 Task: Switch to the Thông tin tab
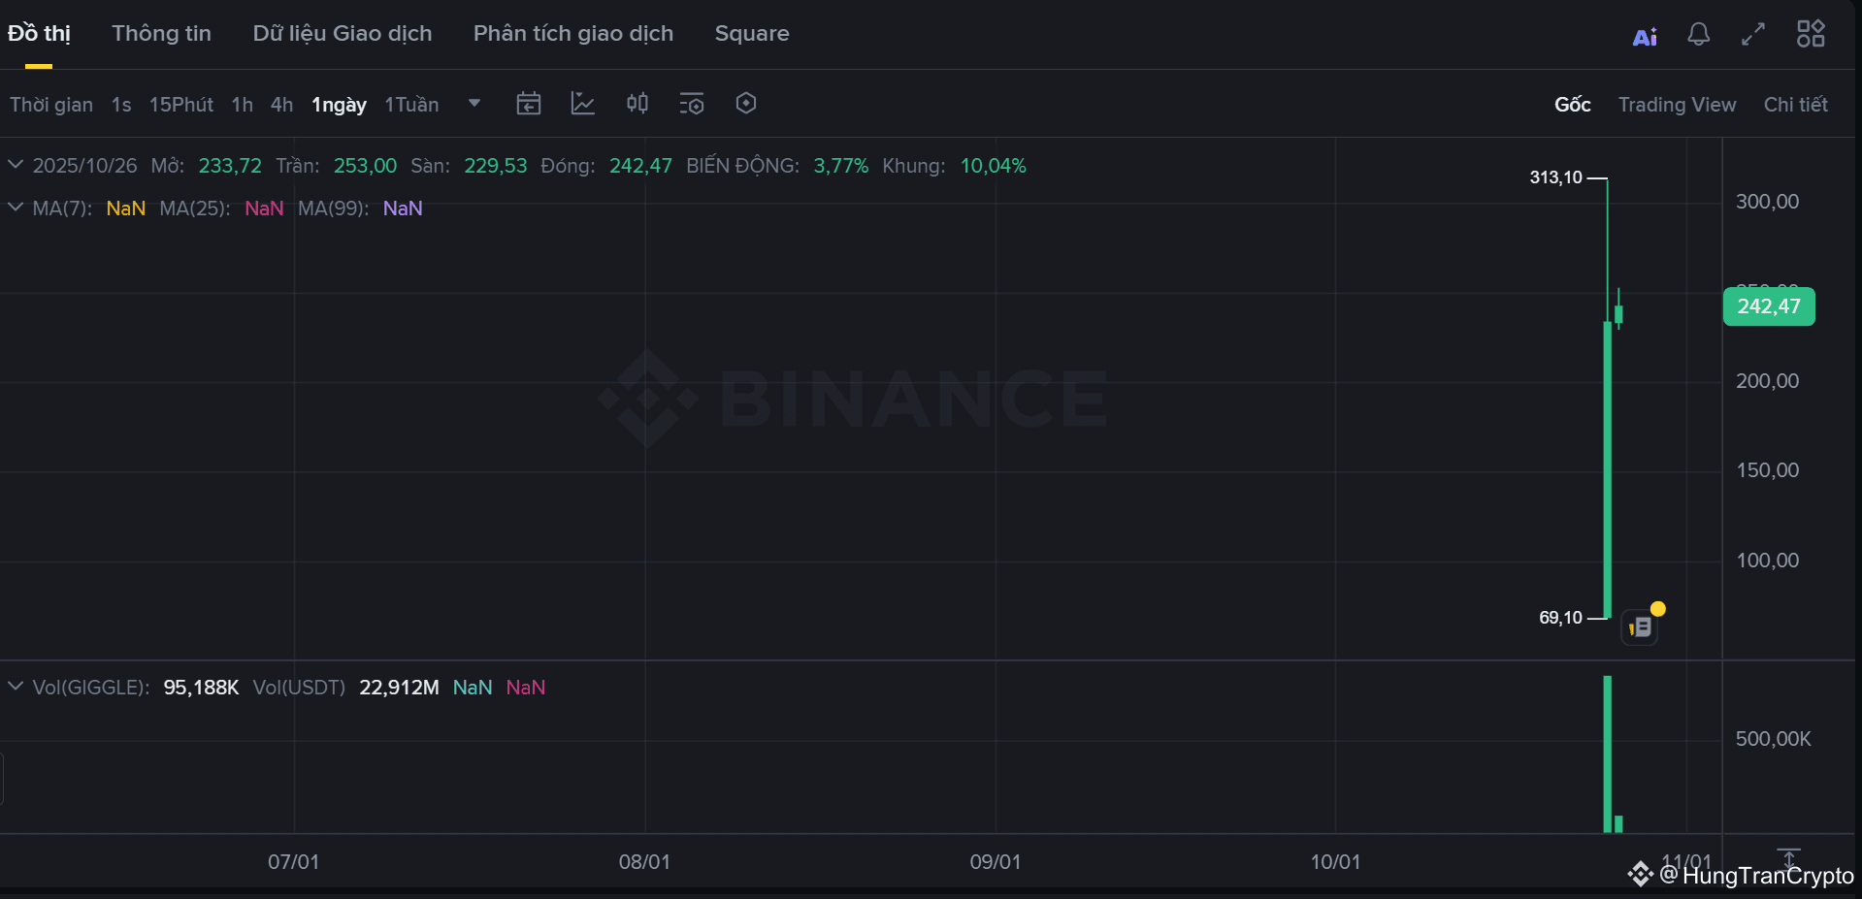161,33
